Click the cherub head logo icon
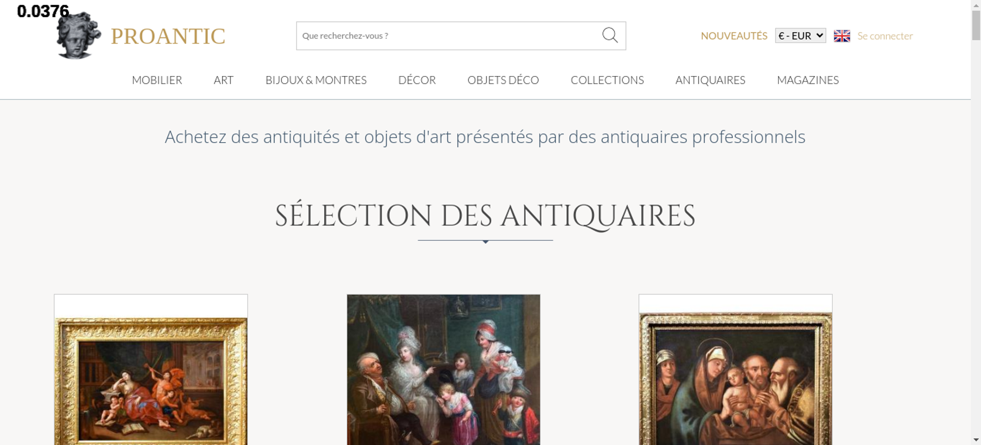 (x=78, y=35)
